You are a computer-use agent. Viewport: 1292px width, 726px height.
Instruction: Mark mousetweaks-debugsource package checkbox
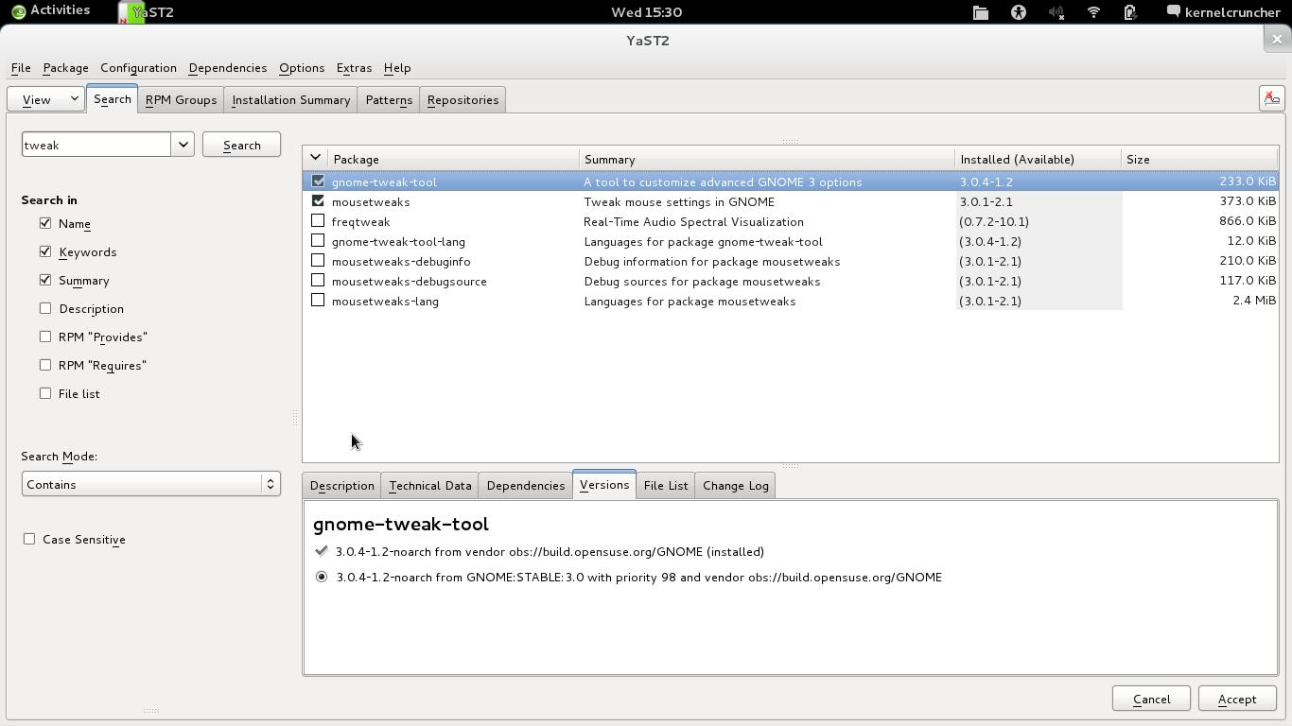[x=318, y=281]
